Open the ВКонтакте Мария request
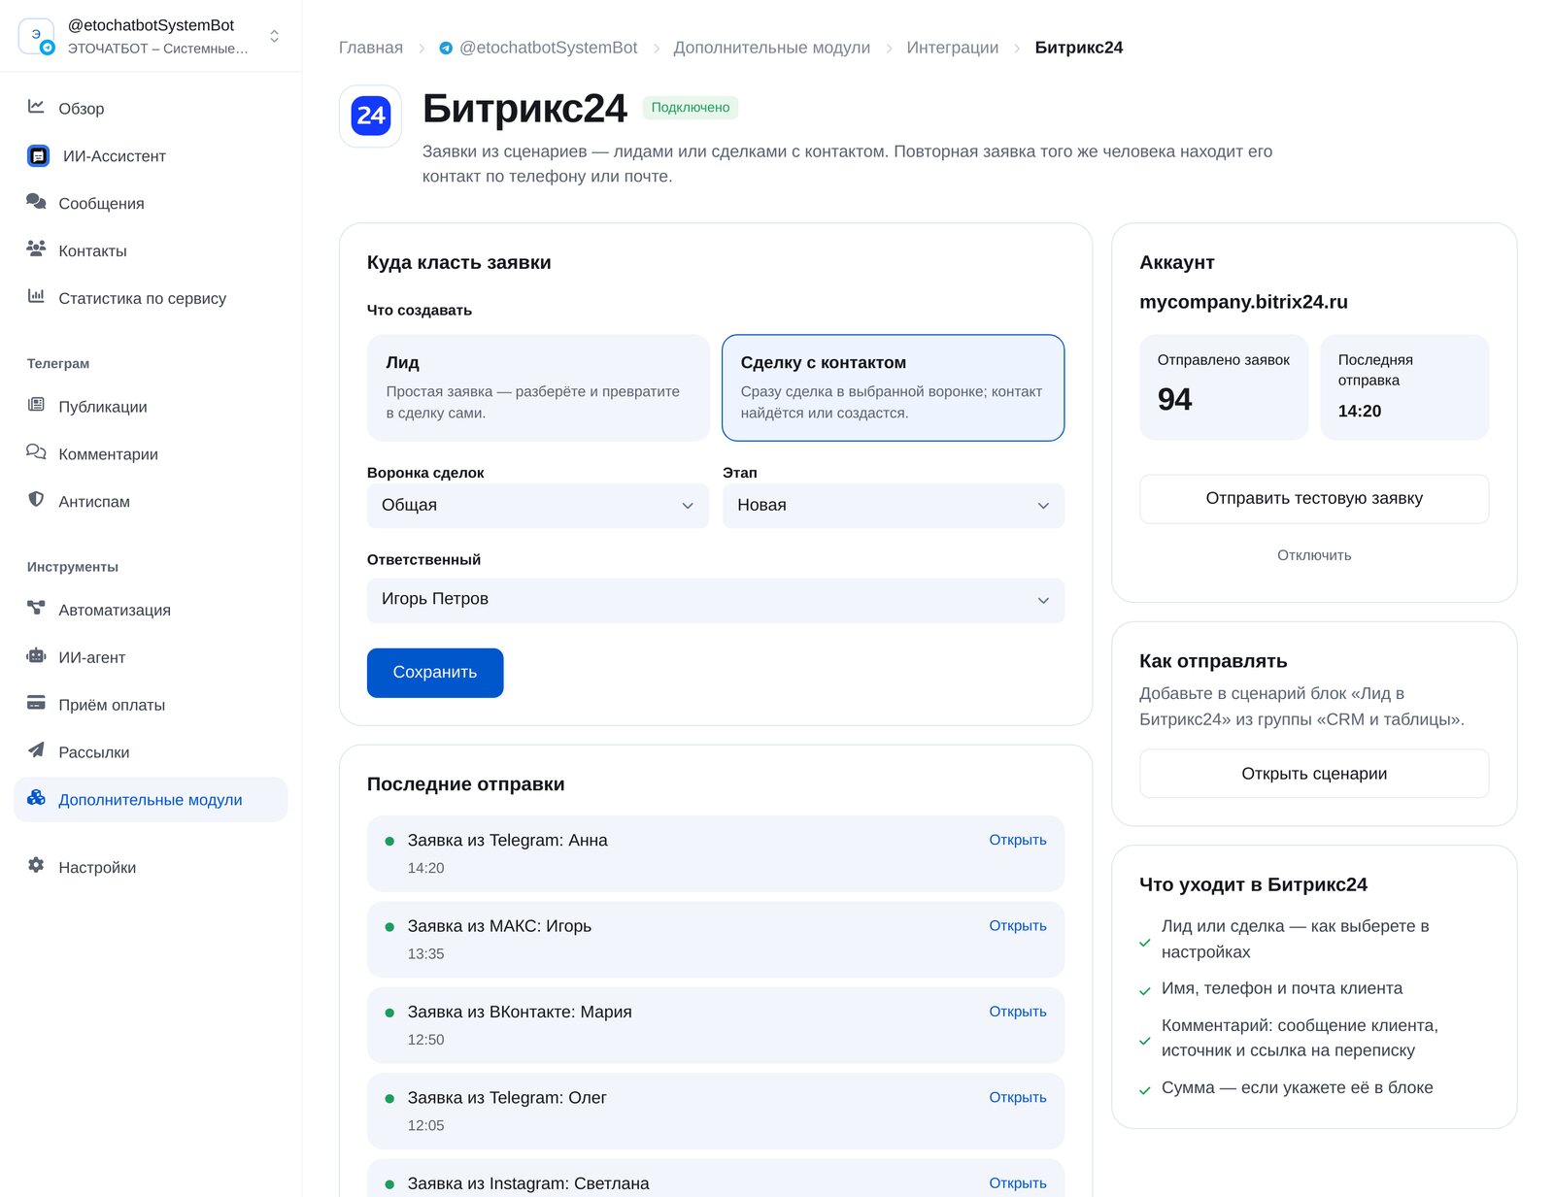This screenshot has height=1197, width=1554. (1018, 1011)
